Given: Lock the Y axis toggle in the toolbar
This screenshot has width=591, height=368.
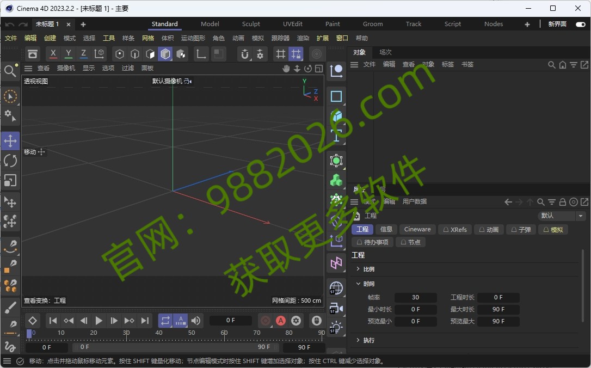Looking at the screenshot, I should point(68,54).
